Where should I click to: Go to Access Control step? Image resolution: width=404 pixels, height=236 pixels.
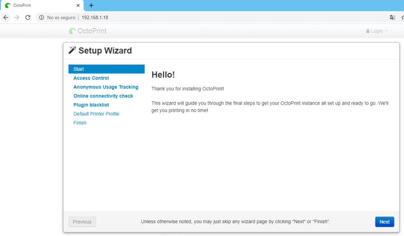click(91, 78)
